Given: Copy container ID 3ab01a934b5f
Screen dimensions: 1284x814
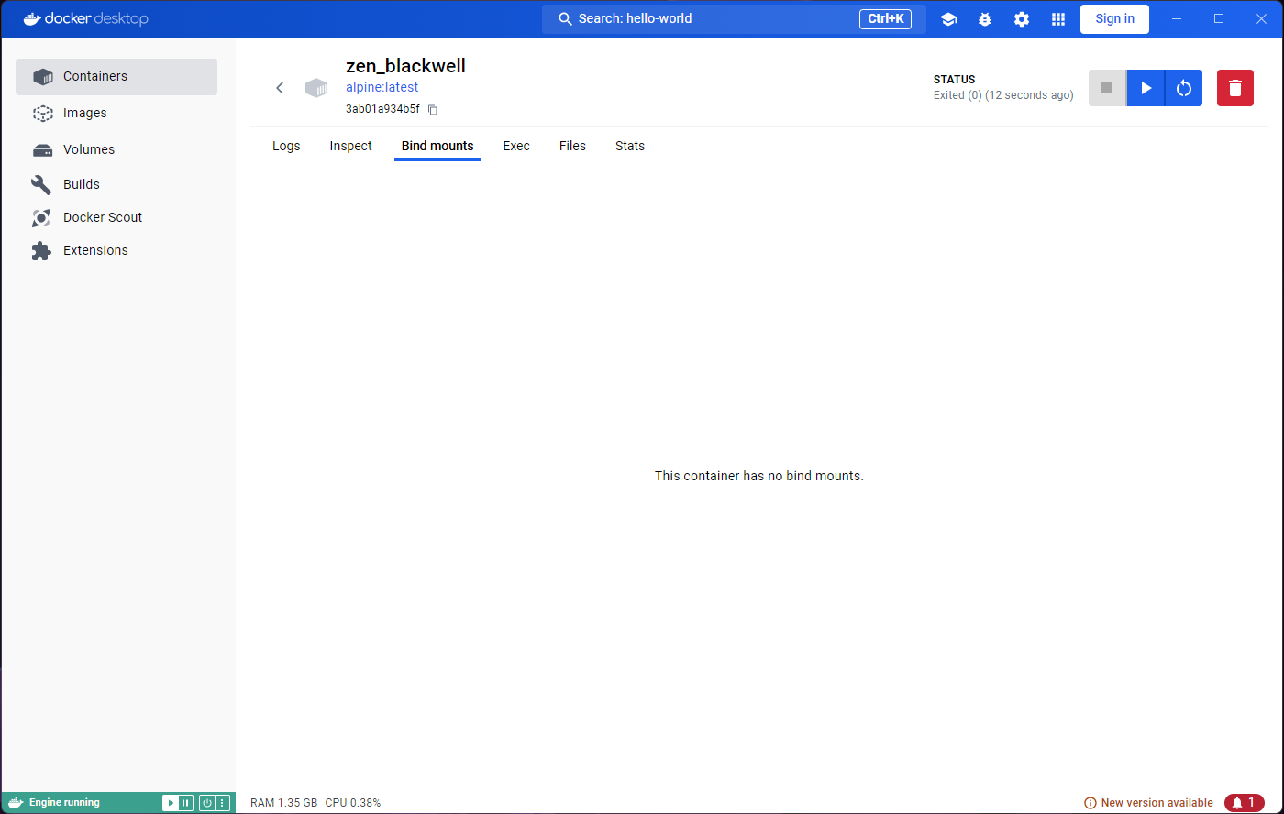Looking at the screenshot, I should click(x=433, y=110).
